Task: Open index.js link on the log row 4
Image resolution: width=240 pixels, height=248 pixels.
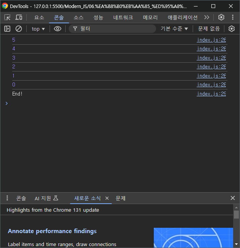Action: click(x=211, y=49)
